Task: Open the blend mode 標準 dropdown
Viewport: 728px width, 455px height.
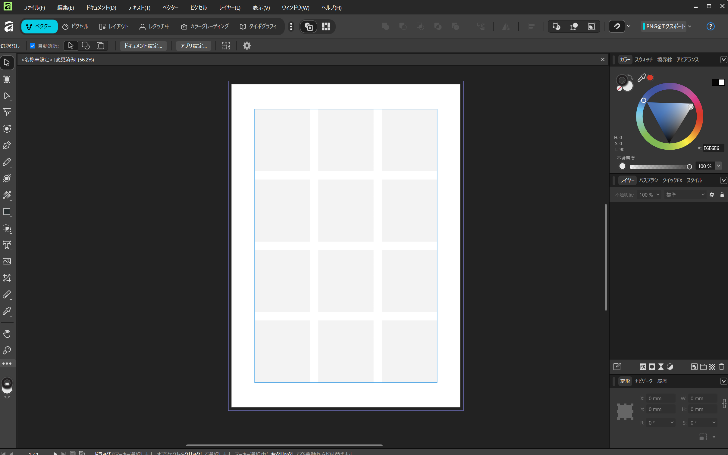Action: point(685,195)
